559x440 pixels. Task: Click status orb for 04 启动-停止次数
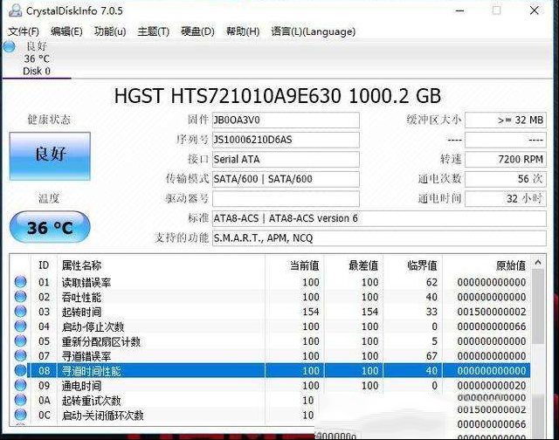[21, 326]
